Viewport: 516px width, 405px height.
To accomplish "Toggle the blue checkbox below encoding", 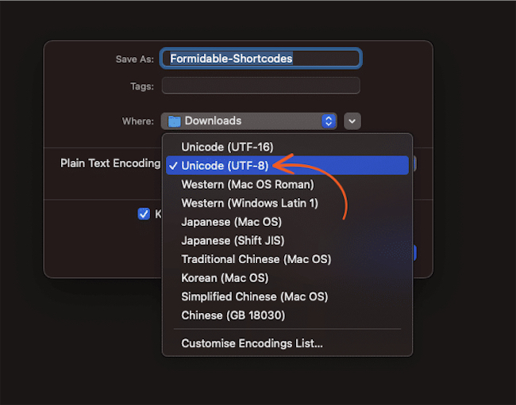I will [x=144, y=214].
